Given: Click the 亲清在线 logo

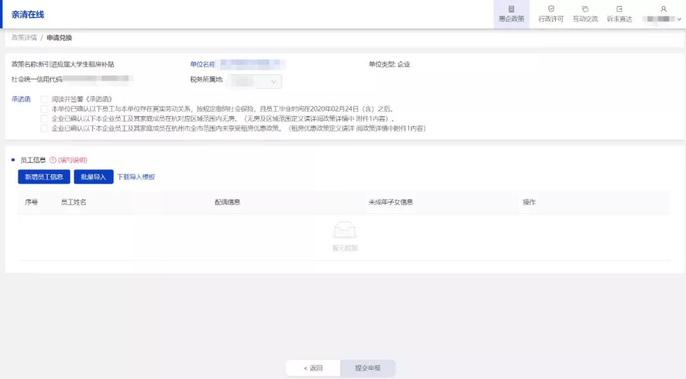Looking at the screenshot, I should pos(27,14).
